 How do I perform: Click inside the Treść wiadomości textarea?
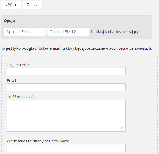pos(66,115)
